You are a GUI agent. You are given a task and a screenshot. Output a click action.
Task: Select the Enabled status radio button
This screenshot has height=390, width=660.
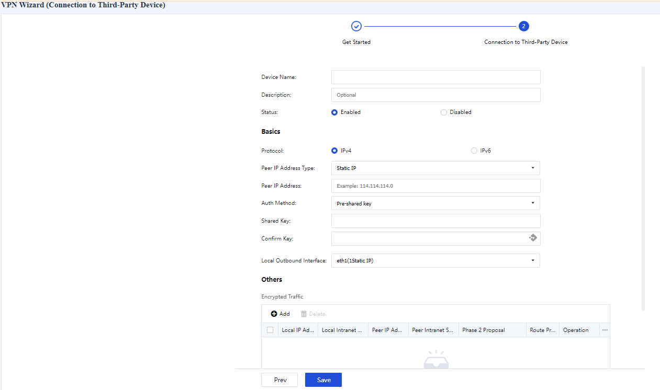point(334,112)
